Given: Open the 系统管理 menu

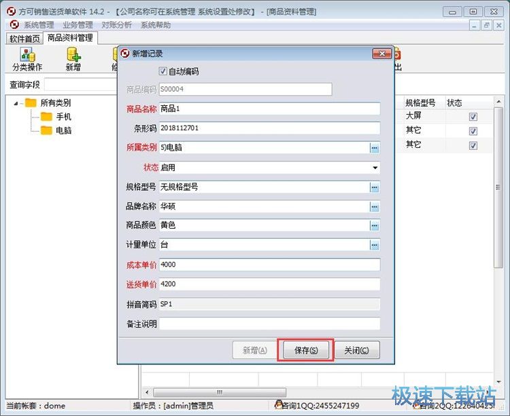Looking at the screenshot, I should pyautogui.click(x=39, y=25).
